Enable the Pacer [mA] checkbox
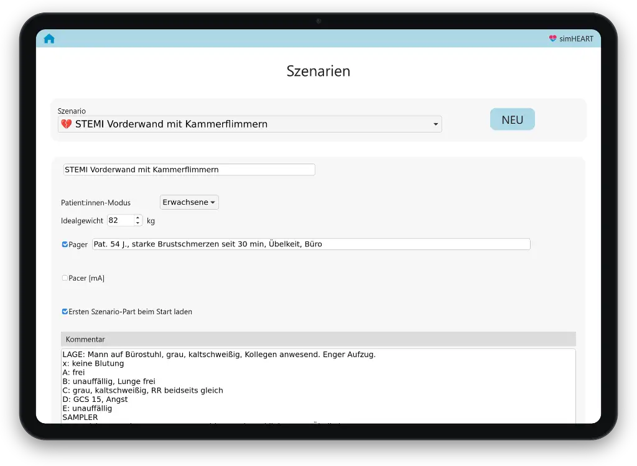This screenshot has width=637, height=466. tap(65, 278)
